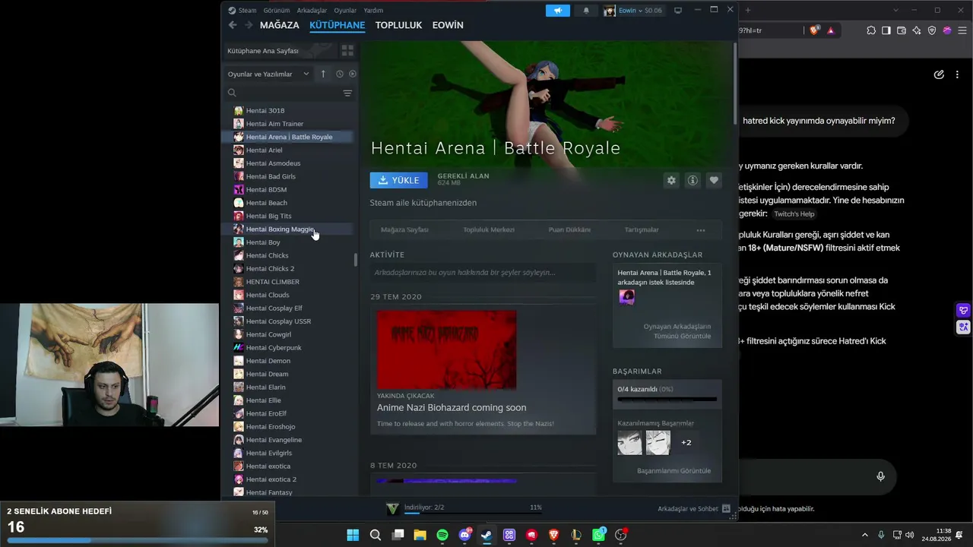Screen dimensions: 973x547
Task: Switch Steam to Big Picture mode icon
Action: [x=678, y=11]
